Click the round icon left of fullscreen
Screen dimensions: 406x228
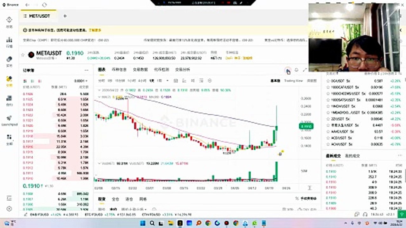pyautogui.click(x=296, y=70)
